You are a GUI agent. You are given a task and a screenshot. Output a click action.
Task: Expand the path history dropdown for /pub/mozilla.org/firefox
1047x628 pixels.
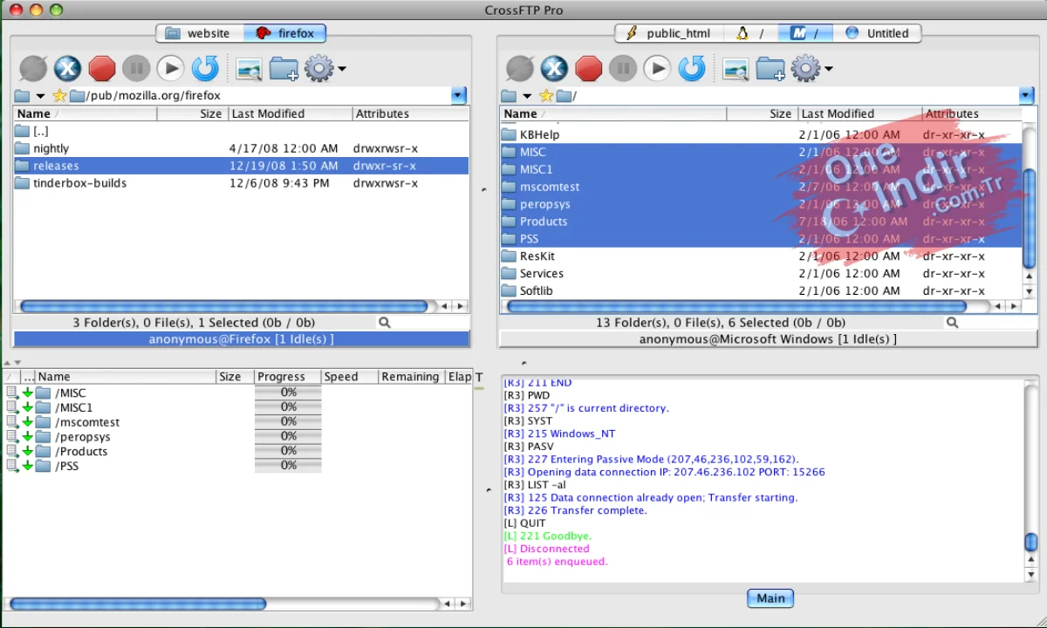[x=459, y=96]
